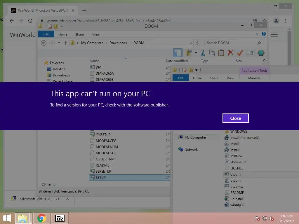The image size is (299, 224).
Task: Sort by the Type column header
Action: tap(205, 61)
